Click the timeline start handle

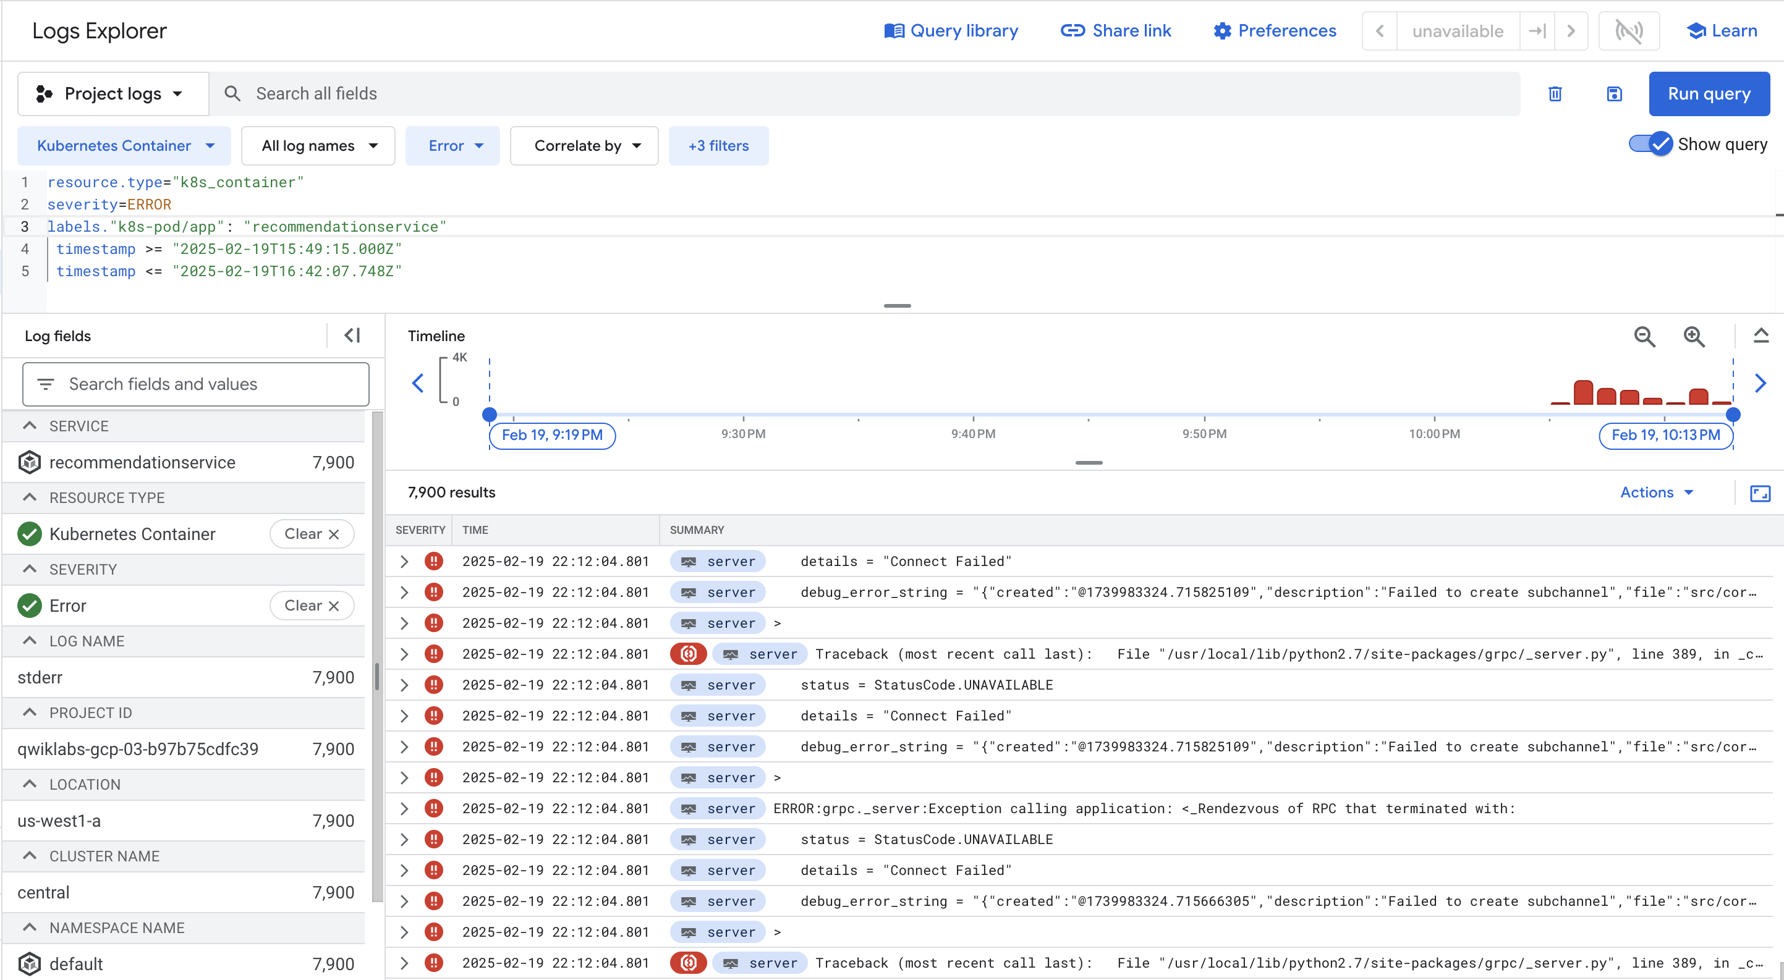coord(489,415)
